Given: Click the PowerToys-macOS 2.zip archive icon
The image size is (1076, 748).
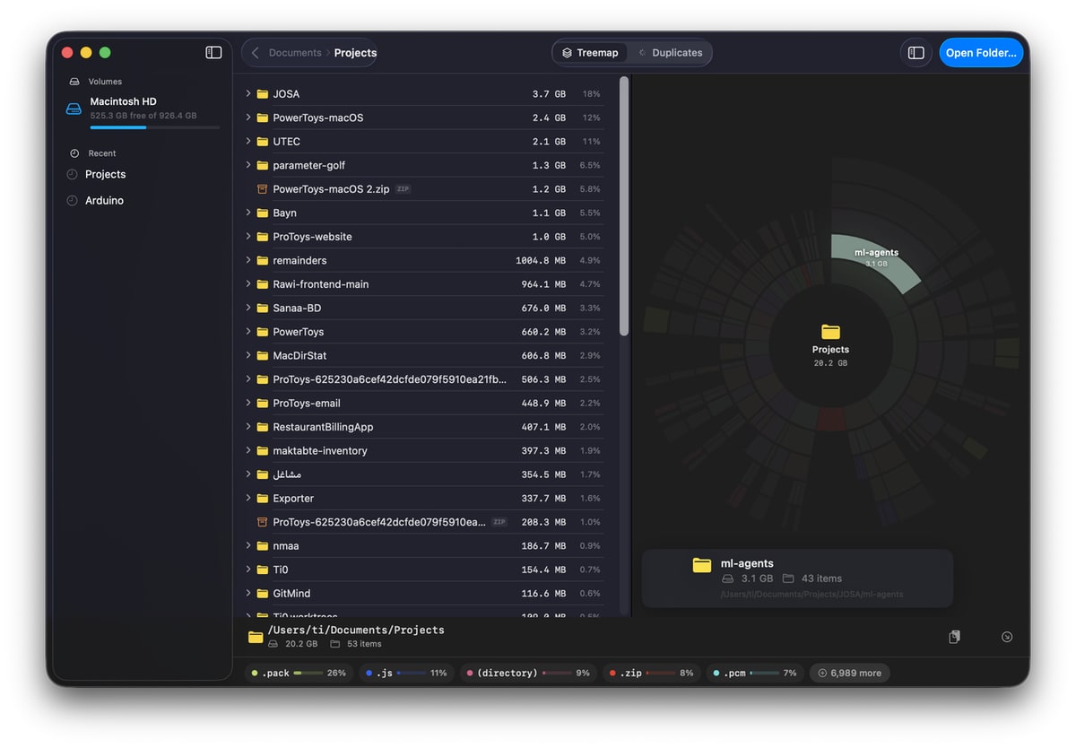Looking at the screenshot, I should click(x=263, y=189).
